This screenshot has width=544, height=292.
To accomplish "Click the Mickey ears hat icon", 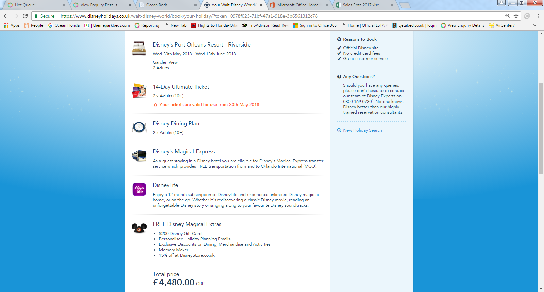I will pos(139,228).
